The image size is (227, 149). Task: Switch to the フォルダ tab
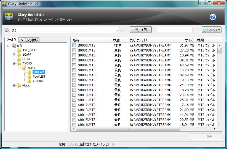pyautogui.click(x=11, y=40)
